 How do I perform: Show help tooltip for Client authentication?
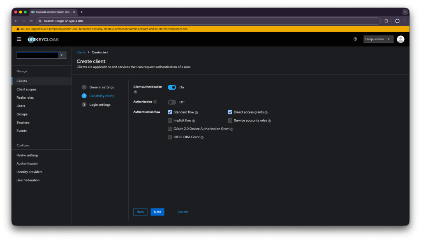click(136, 92)
